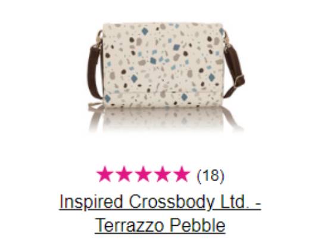Select the fifth and last pink star

pos(182,174)
